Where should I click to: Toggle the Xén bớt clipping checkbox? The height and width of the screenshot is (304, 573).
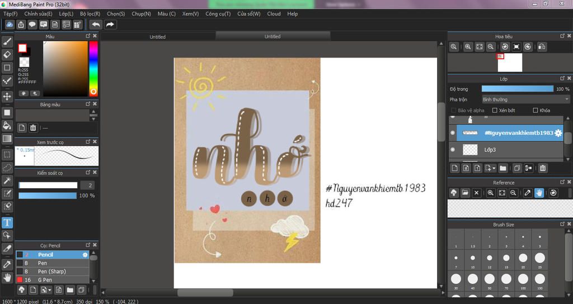[x=495, y=110]
